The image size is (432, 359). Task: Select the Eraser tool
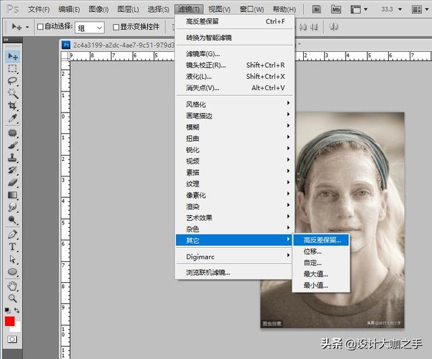12,183
